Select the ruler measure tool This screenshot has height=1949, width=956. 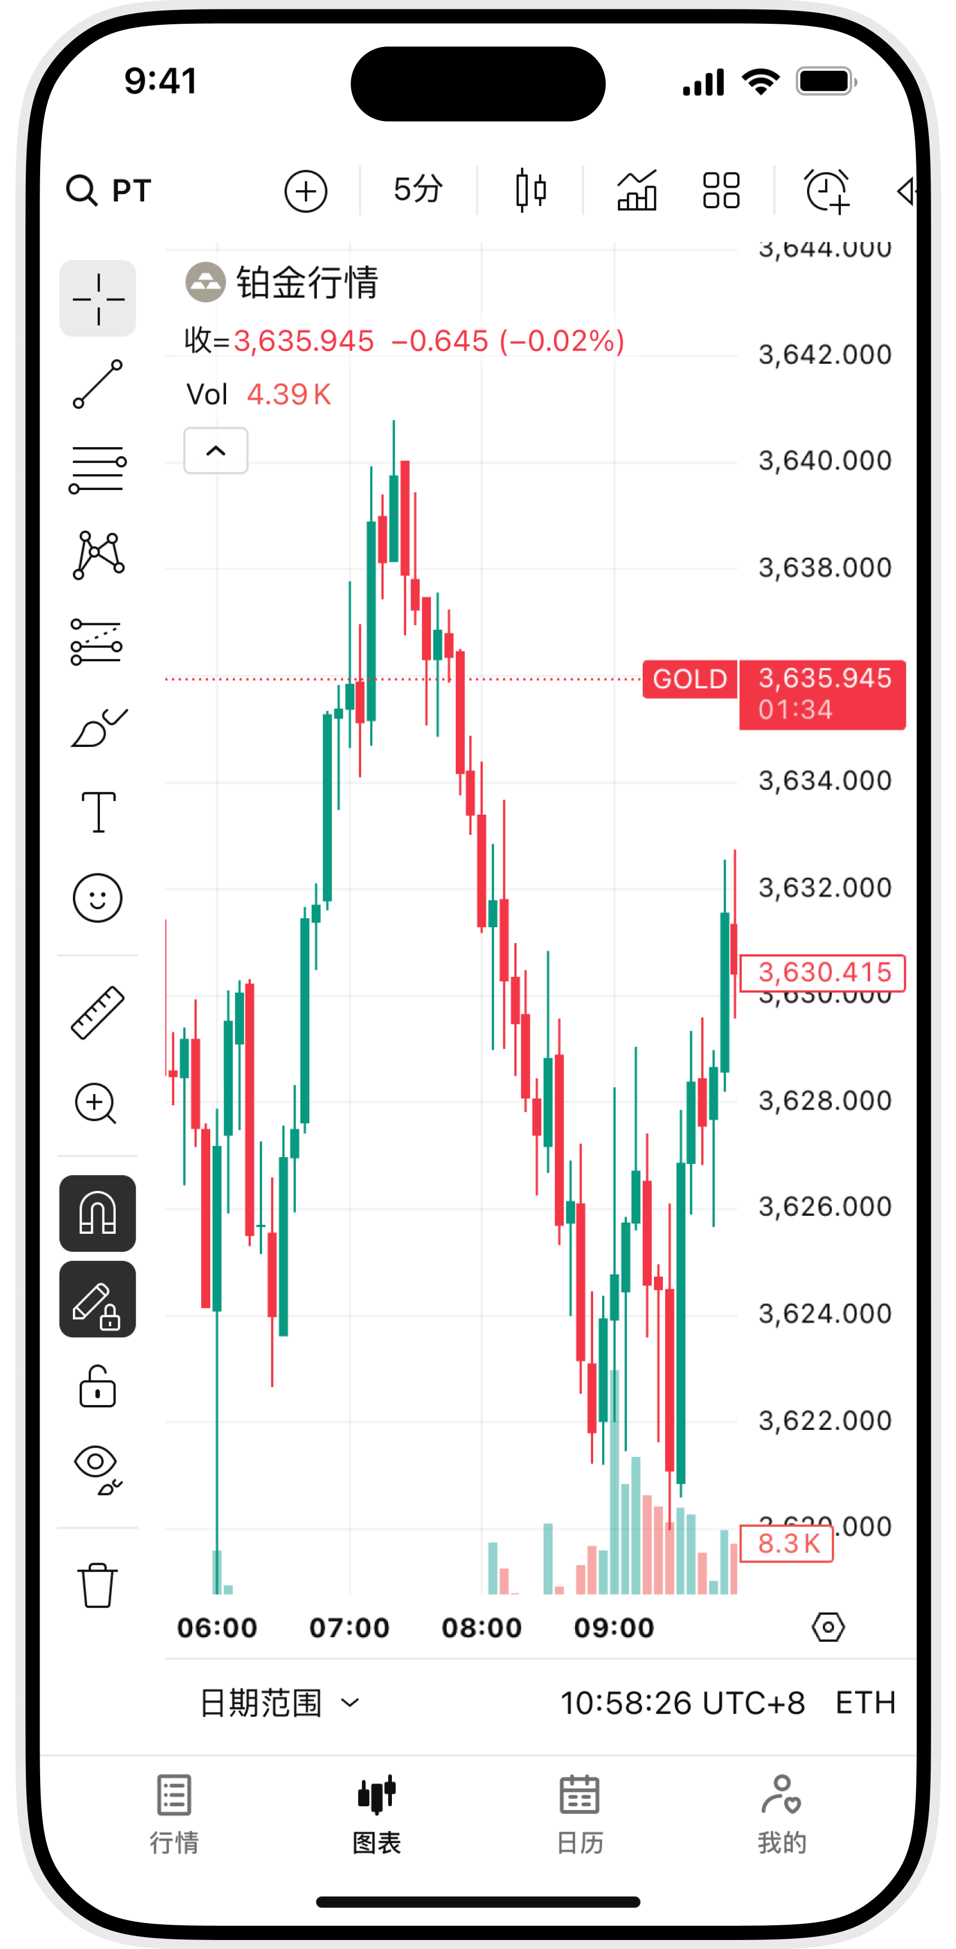click(98, 1012)
